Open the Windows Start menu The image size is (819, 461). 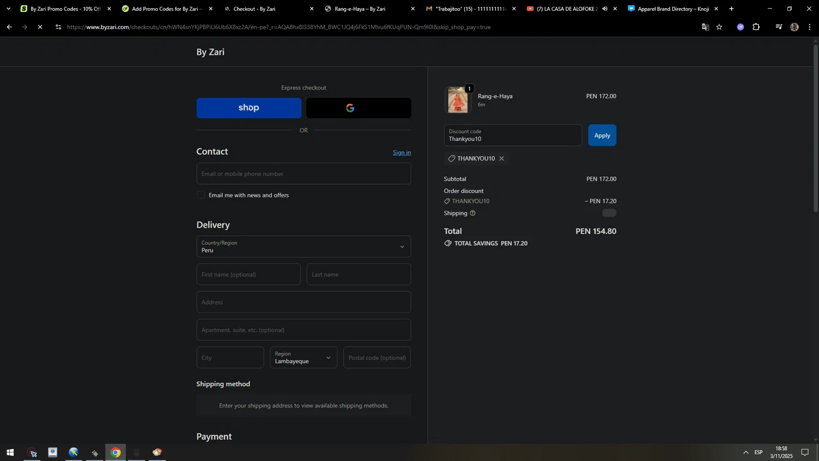click(x=10, y=452)
